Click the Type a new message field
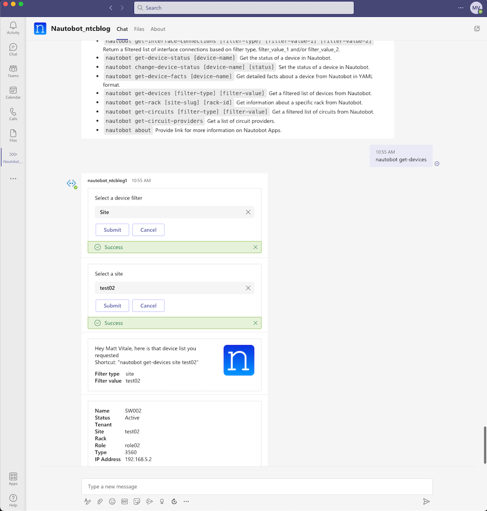The height and width of the screenshot is (511, 487). 257,486
